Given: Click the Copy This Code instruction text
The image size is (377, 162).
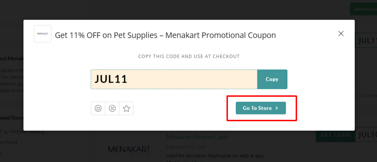Looking at the screenshot, I should coord(189,57).
